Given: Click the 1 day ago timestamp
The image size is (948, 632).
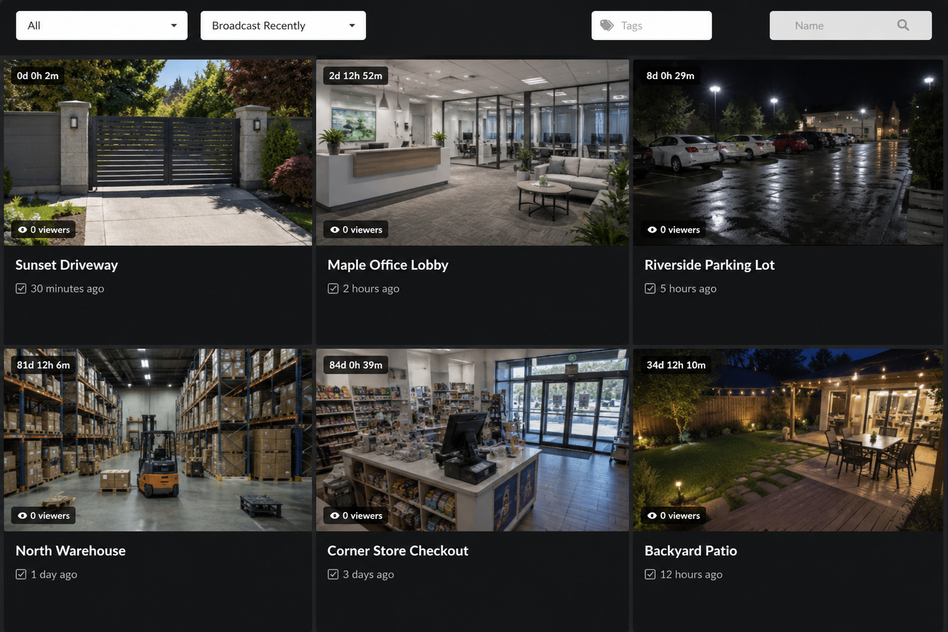Looking at the screenshot, I should point(54,574).
